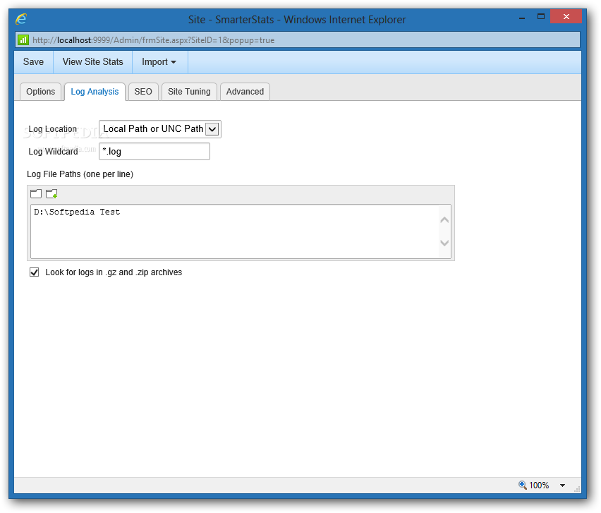Click the scroll up arrow in paths box

click(444, 220)
